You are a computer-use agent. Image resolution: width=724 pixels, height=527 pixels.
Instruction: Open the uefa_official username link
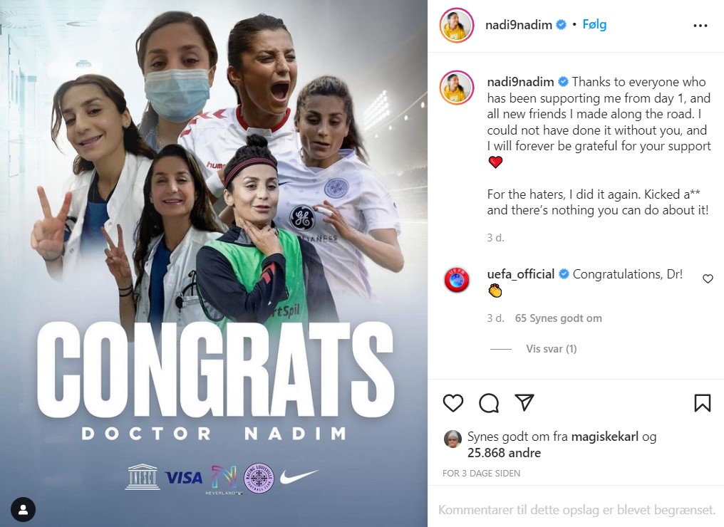pyautogui.click(x=520, y=274)
